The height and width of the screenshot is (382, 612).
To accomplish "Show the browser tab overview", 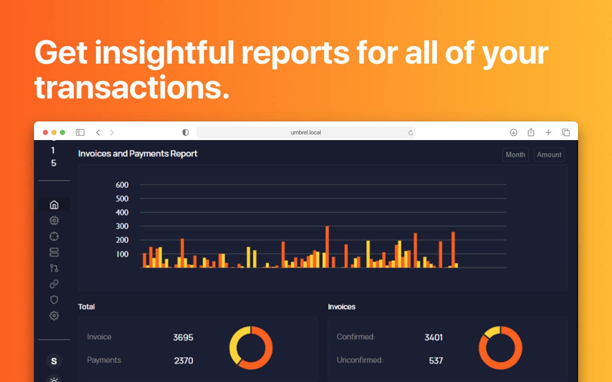I will [x=566, y=132].
